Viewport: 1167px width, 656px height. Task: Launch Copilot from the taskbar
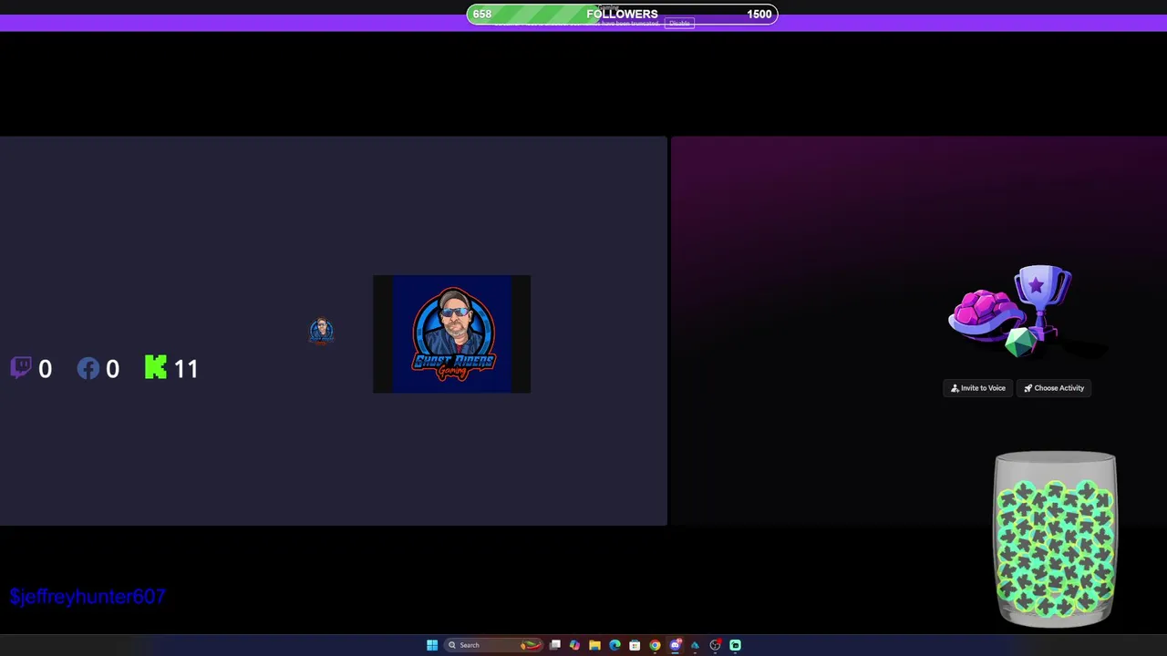pyautogui.click(x=574, y=645)
